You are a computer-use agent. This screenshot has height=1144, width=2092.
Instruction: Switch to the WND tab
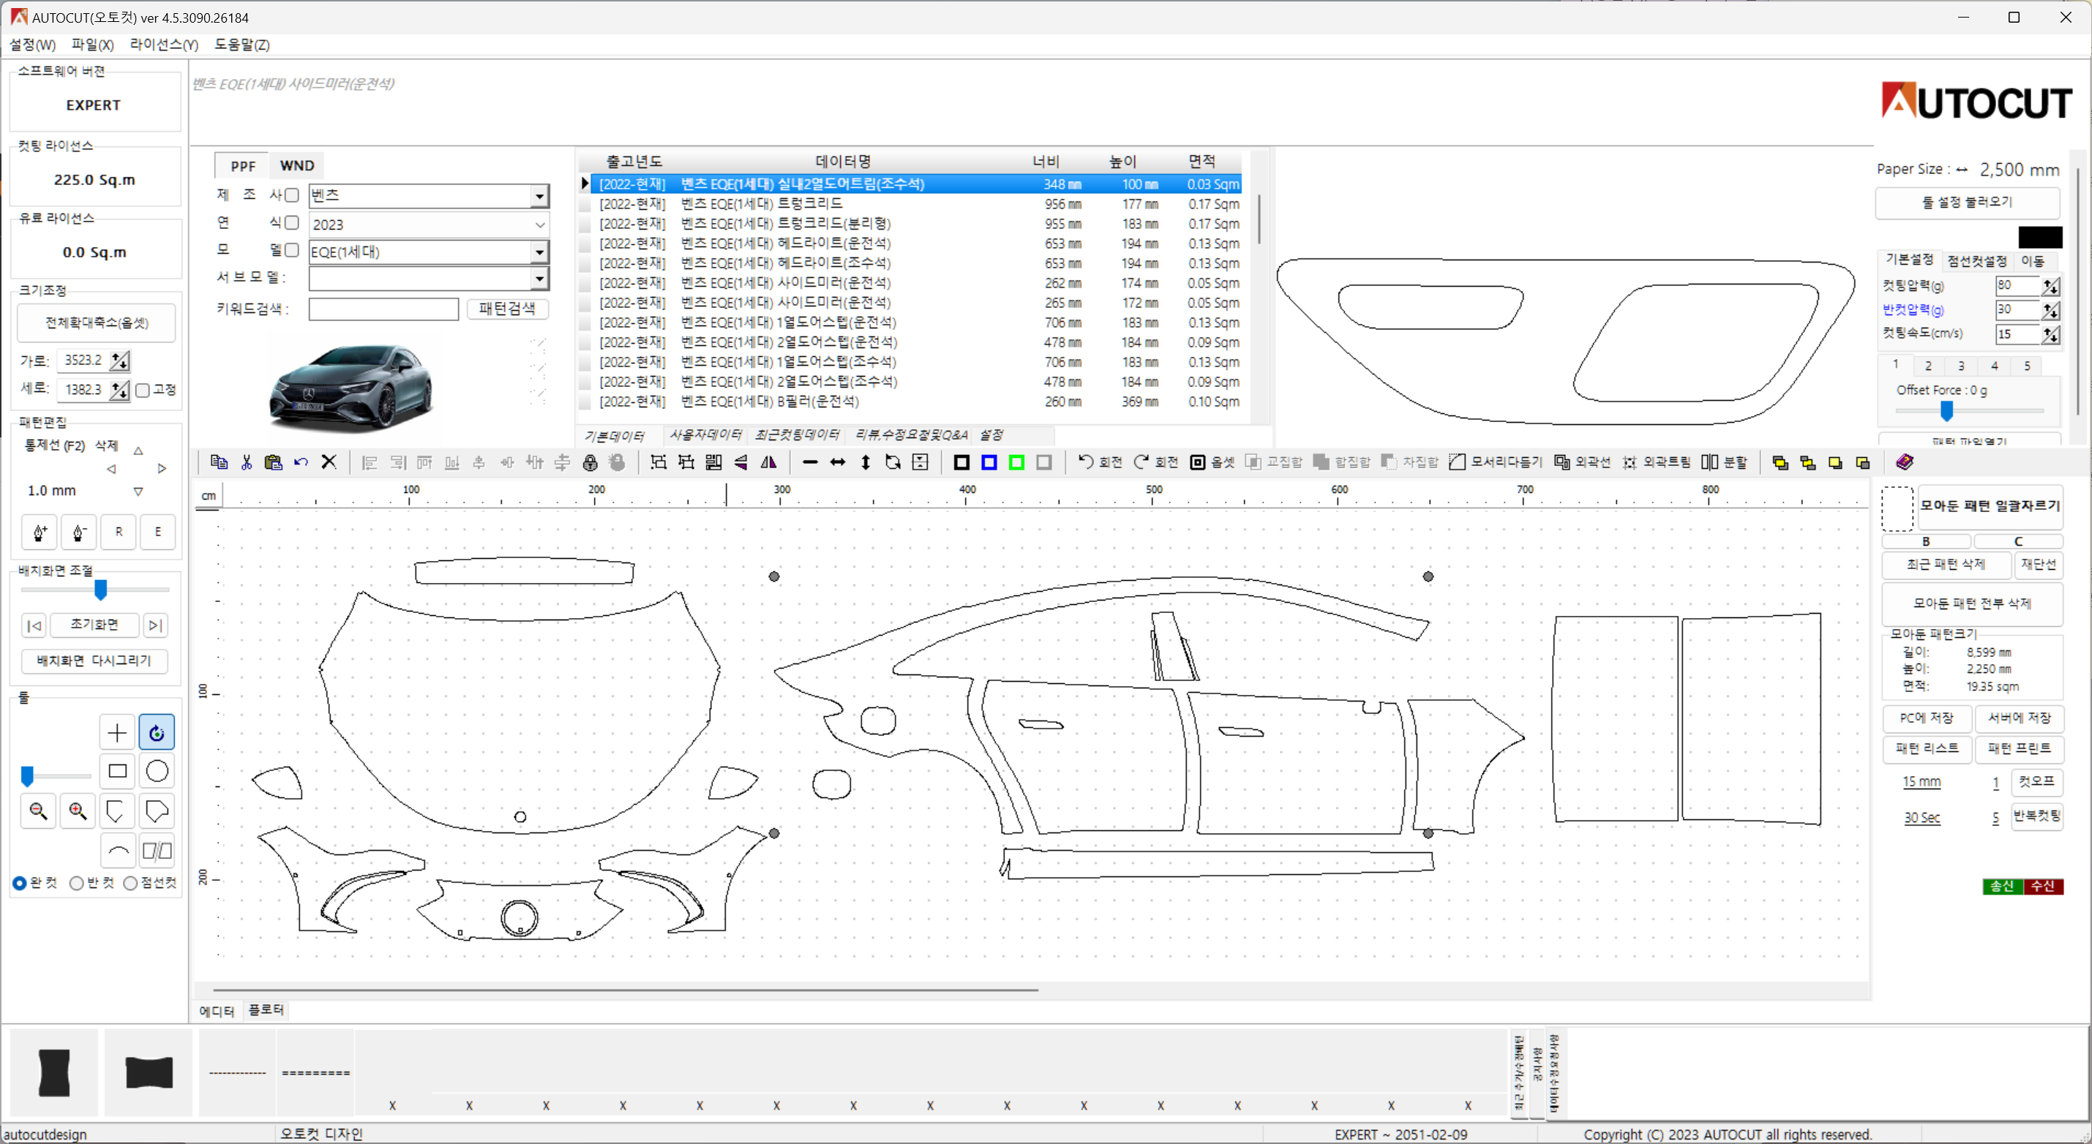[296, 165]
